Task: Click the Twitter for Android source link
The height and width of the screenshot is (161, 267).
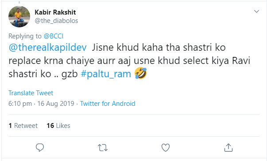Action: [108, 104]
